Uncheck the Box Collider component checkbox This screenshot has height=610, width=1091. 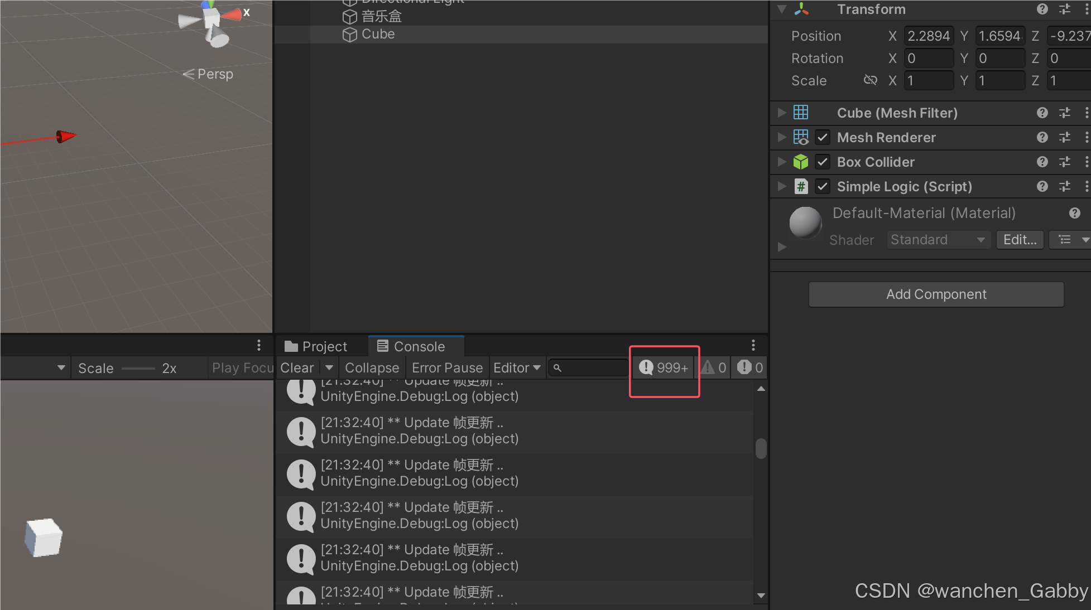coord(823,162)
